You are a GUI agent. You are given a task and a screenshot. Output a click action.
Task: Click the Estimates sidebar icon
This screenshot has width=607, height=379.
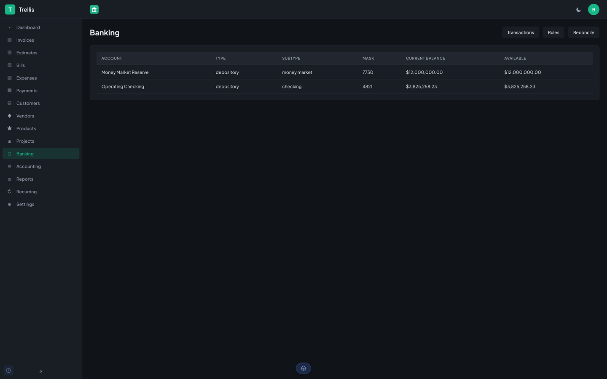(x=9, y=53)
